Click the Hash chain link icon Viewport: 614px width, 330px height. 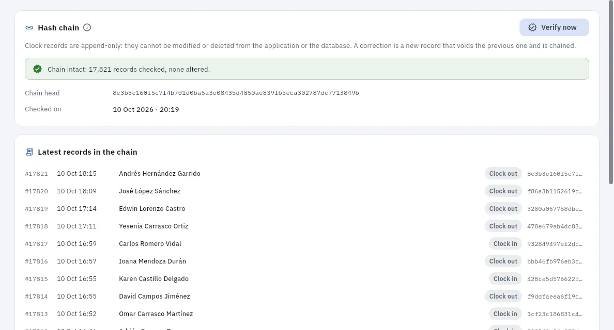click(x=29, y=28)
